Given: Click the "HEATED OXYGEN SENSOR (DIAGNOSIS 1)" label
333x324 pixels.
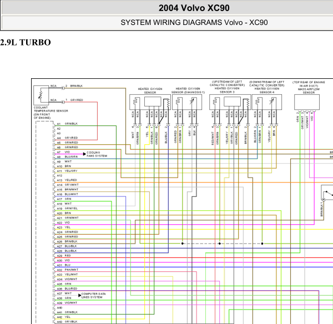Looking at the screenshot, I should pyautogui.click(x=188, y=90).
